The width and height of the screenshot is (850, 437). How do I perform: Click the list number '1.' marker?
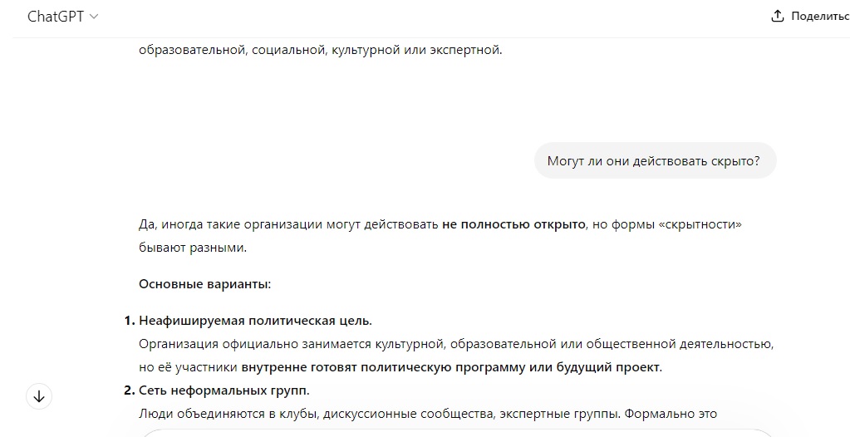tap(129, 321)
